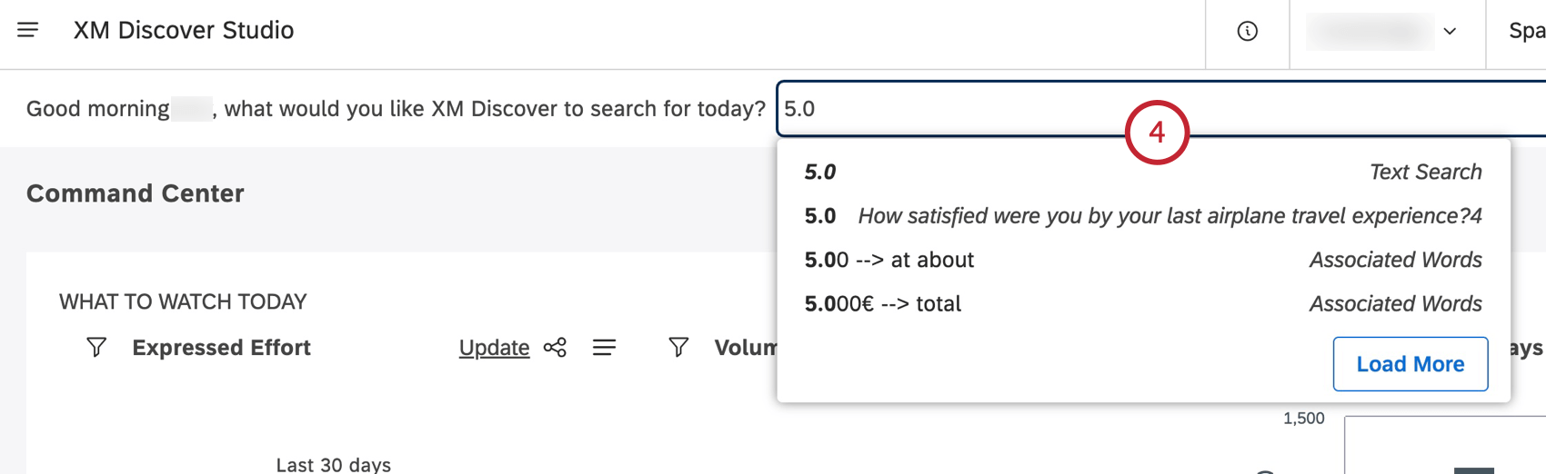This screenshot has height=474, width=1546.
Task: Select the "5.0" Text Search suggestion
Action: (1142, 172)
